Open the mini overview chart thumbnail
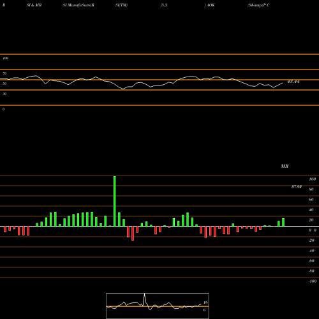 158,306
